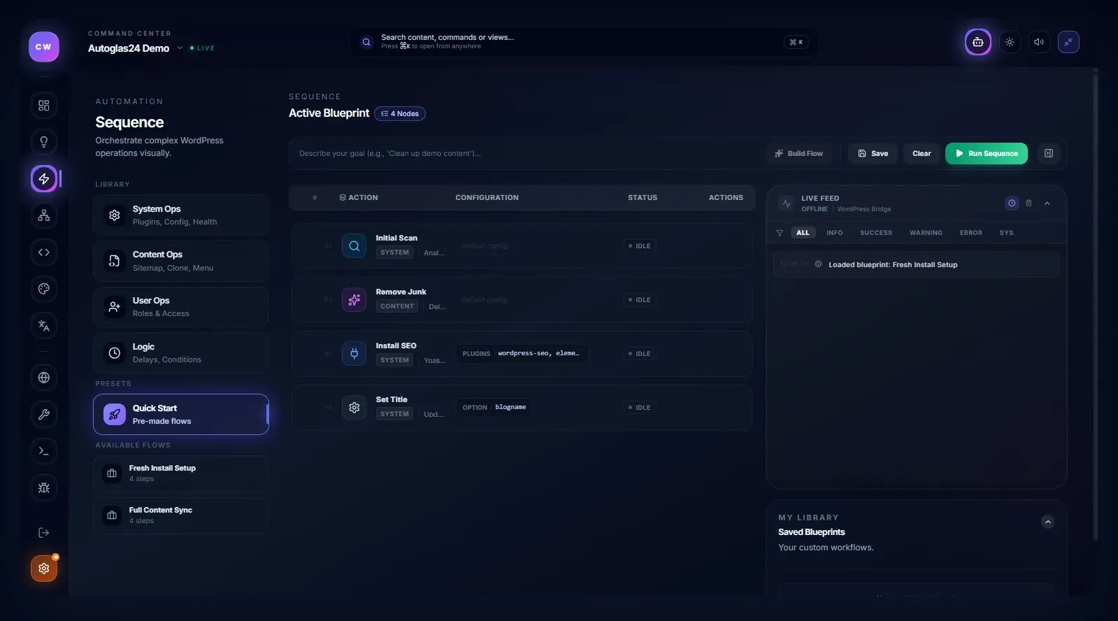Toggle sound with the speaker icon
1118x621 pixels.
pos(1039,43)
